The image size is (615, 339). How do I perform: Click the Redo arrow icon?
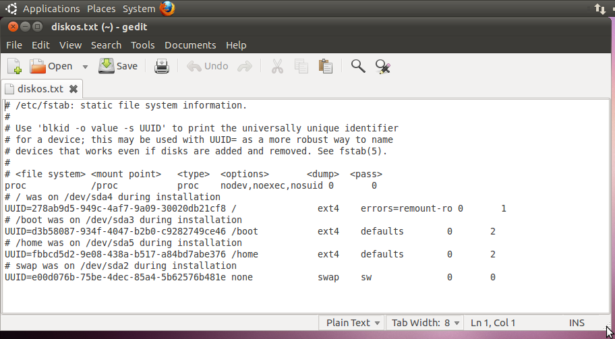click(245, 66)
